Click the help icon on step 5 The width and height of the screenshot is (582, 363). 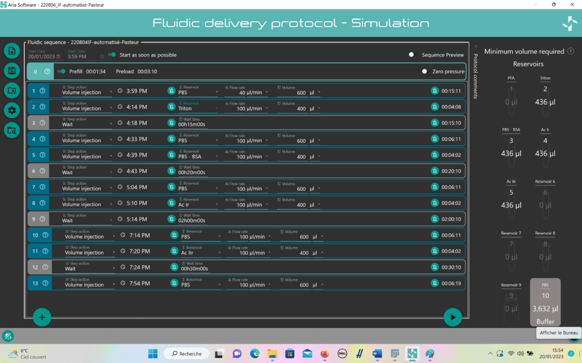point(42,155)
